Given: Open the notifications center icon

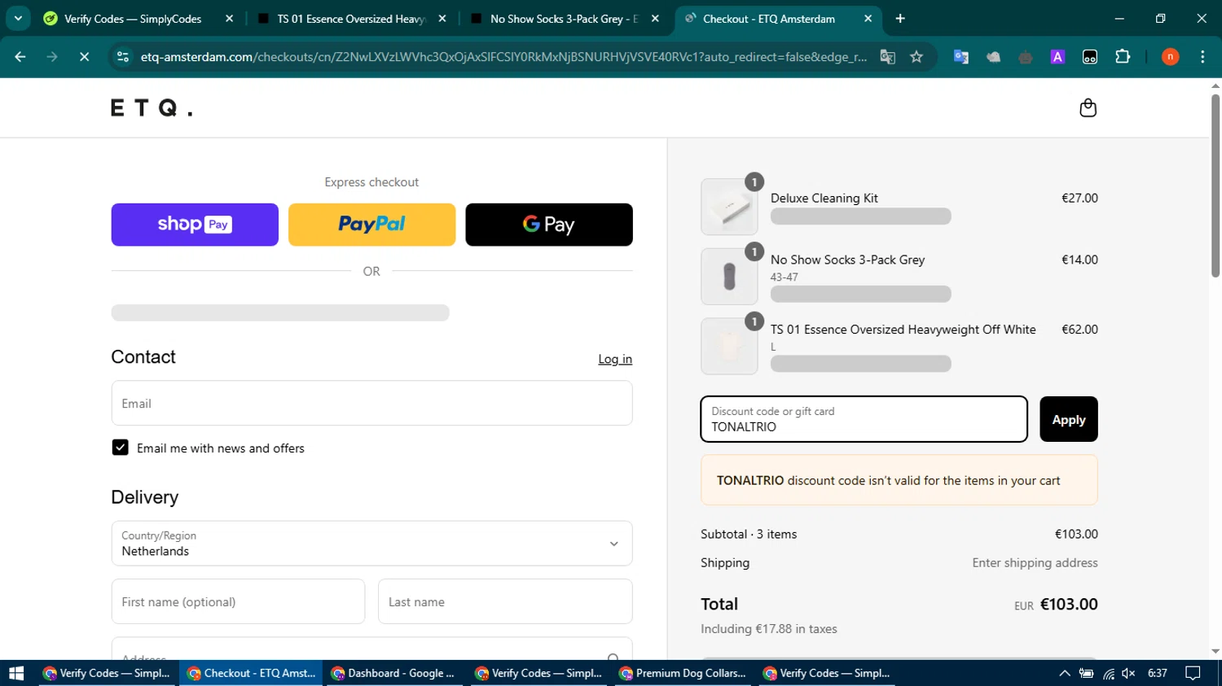Looking at the screenshot, I should [x=1193, y=673].
